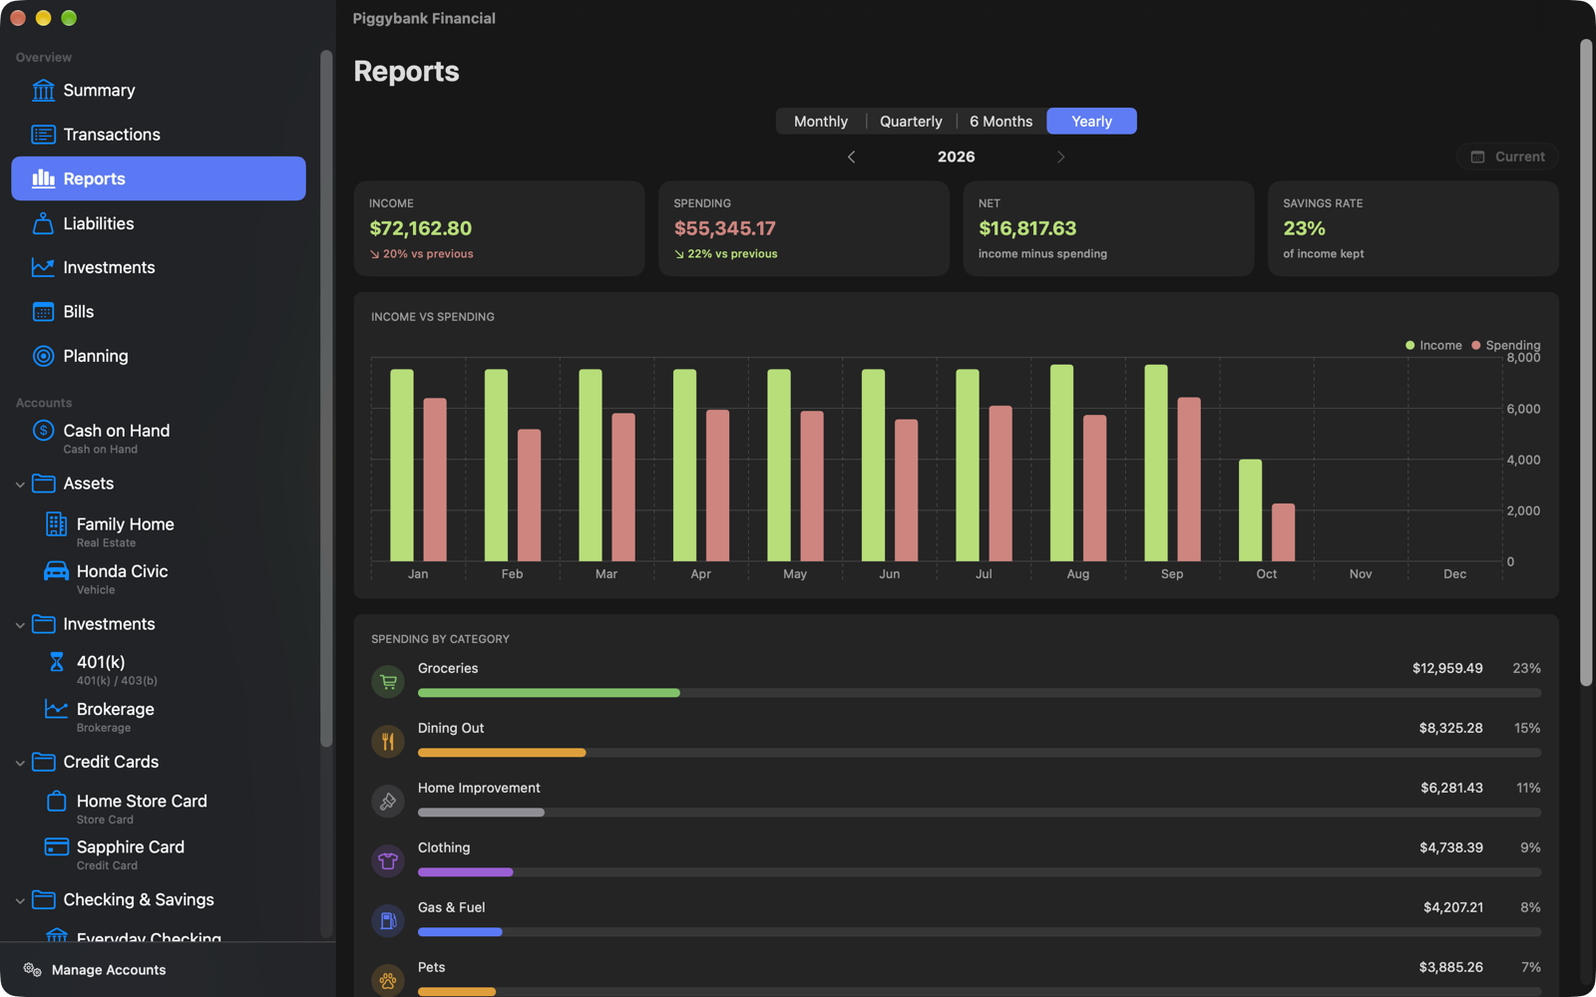The height and width of the screenshot is (997, 1596).
Task: Switch to the 6 Months tab
Action: tap(1001, 122)
